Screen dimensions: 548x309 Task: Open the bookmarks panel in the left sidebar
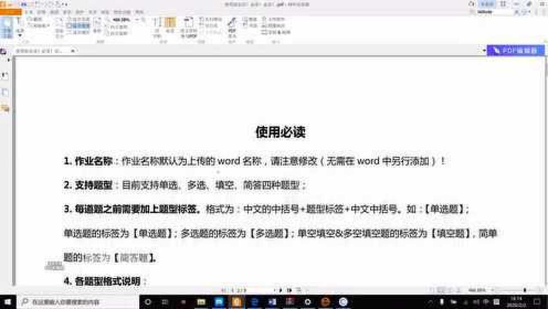coord(5,64)
